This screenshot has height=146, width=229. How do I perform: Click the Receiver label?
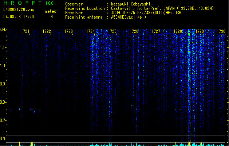pyautogui.click(x=74, y=13)
